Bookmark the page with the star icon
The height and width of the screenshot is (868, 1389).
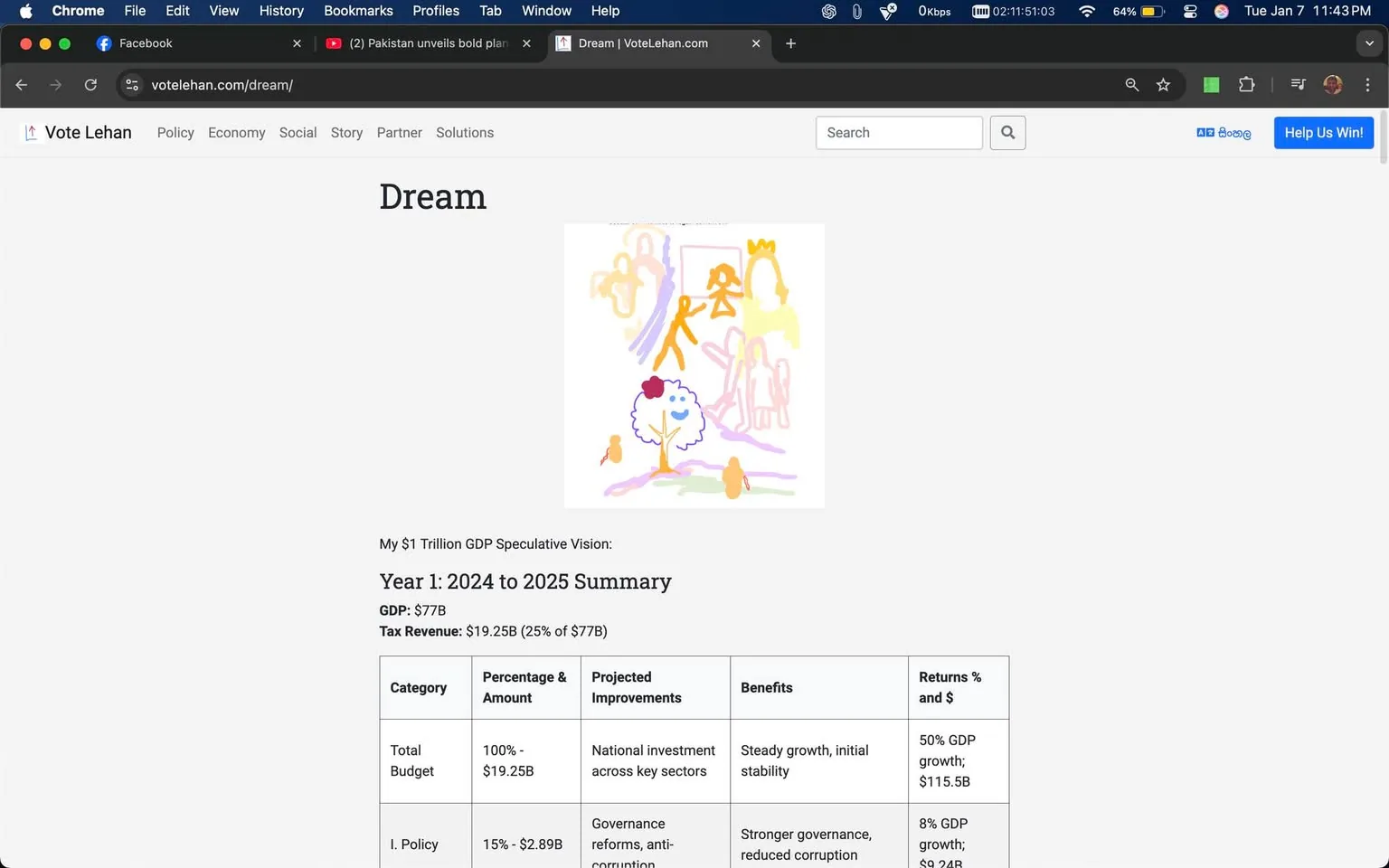pos(1164,85)
